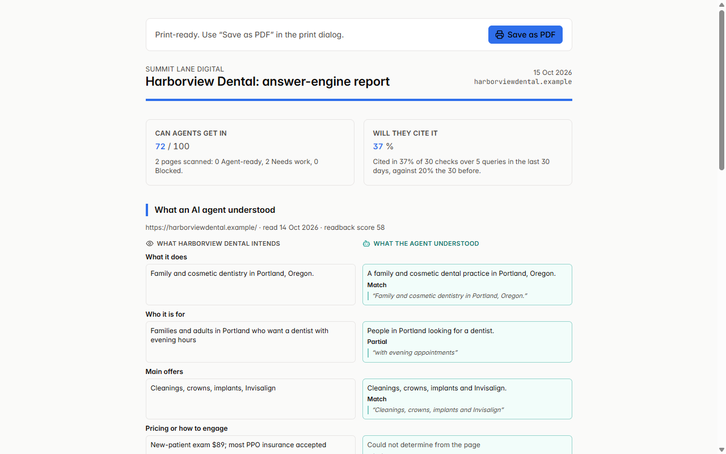Click the quoted “Family and cosmetic dentistry in Portland” excerpt

click(x=450, y=296)
